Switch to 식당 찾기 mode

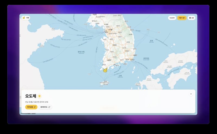pos(172,18)
